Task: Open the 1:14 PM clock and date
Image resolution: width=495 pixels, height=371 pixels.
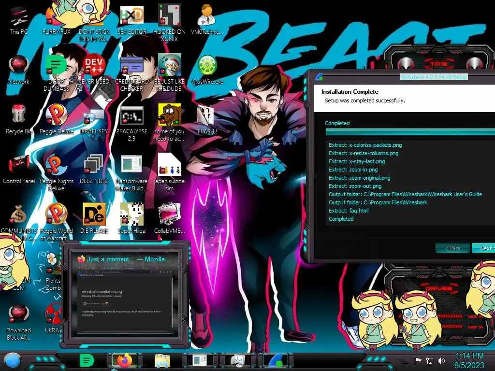Action: click(x=469, y=360)
